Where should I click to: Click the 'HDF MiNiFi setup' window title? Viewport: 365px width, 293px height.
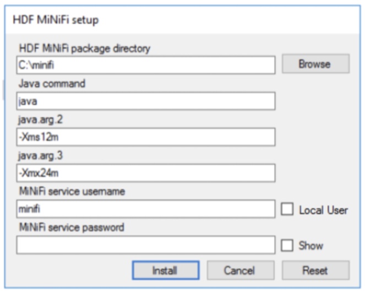[x=56, y=20]
